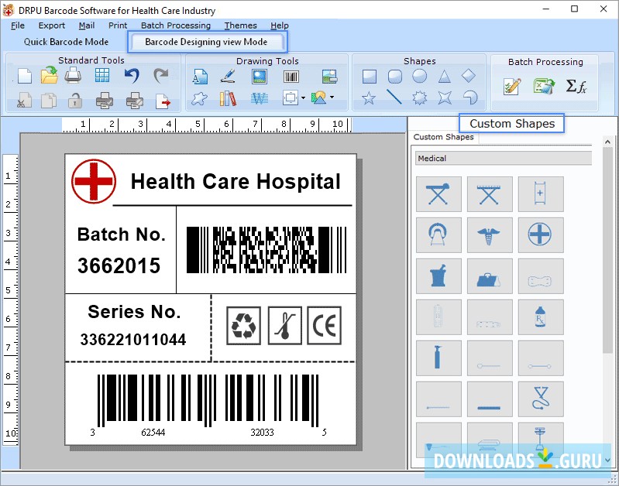Image resolution: width=619 pixels, height=486 pixels.
Task: Pick the circled plus cross custom shape
Action: pos(541,235)
